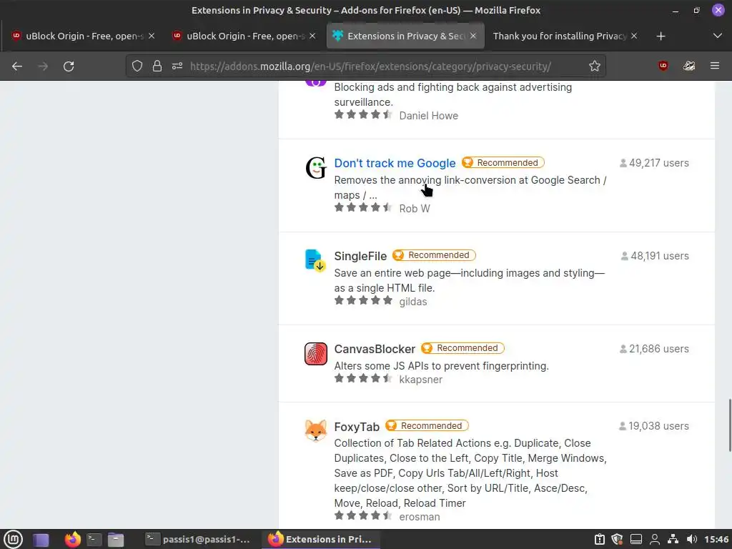Open the Linux Mint start menu
732x549 pixels.
[x=13, y=539]
